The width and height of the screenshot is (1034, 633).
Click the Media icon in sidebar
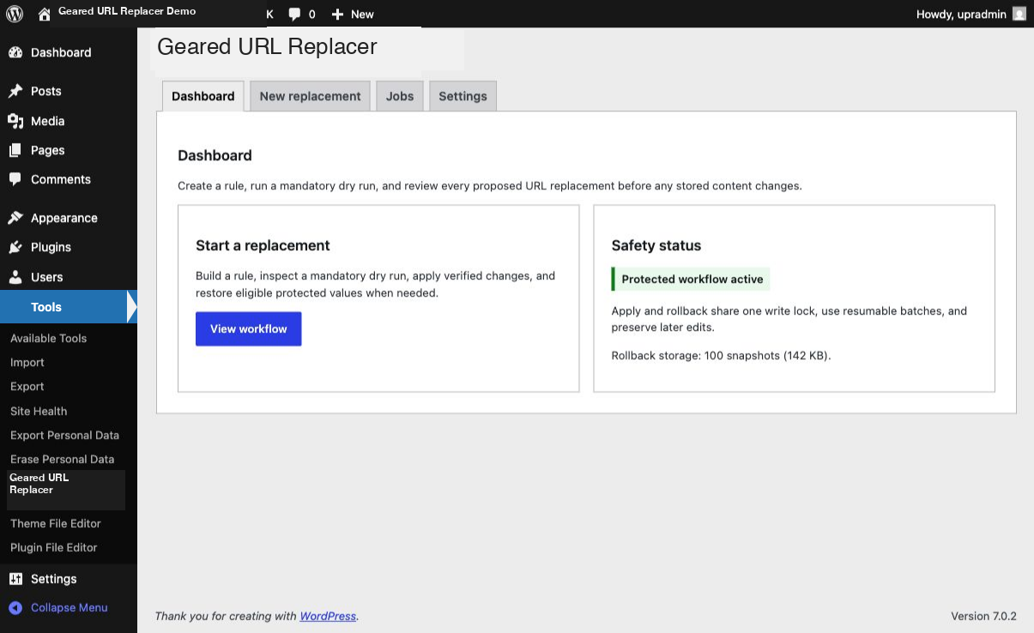(x=15, y=121)
